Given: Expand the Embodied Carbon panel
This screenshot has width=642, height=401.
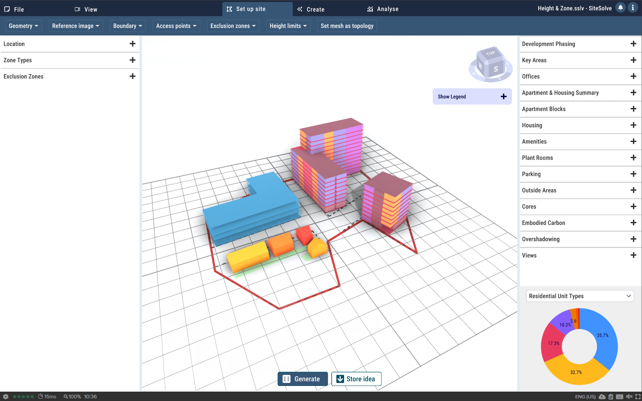Looking at the screenshot, I should (633, 223).
